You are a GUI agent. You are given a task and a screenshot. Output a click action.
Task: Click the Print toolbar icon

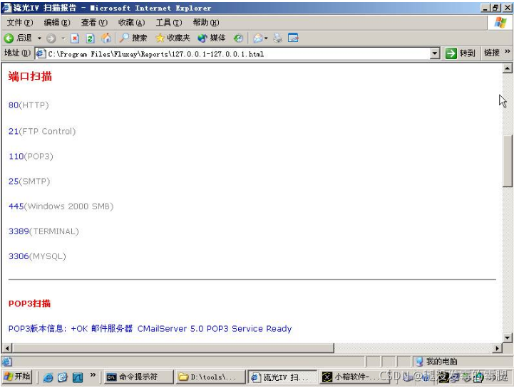(278, 38)
